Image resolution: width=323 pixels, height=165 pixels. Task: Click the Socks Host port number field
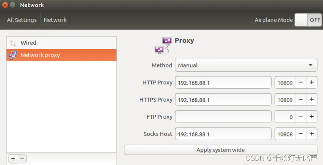tap(285, 134)
